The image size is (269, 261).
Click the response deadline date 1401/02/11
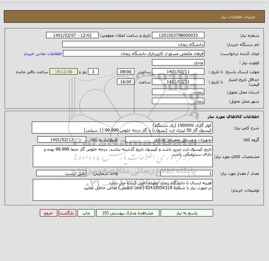click(x=178, y=71)
